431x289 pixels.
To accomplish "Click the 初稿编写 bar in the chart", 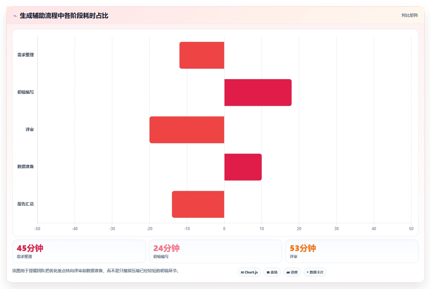I will click(258, 92).
